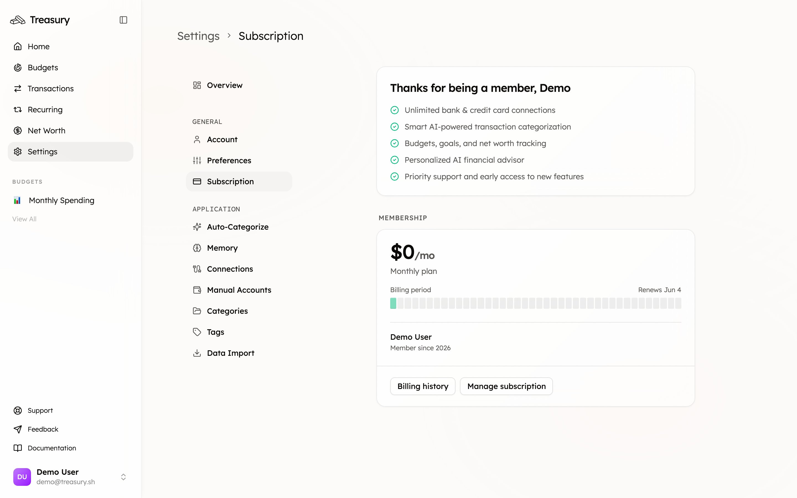The height and width of the screenshot is (498, 797).
Task: Collapse the sidebar with the panel icon
Action: click(123, 20)
